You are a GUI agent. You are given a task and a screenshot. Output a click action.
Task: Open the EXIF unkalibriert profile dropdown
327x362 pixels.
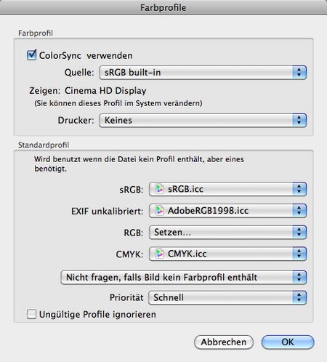227,211
